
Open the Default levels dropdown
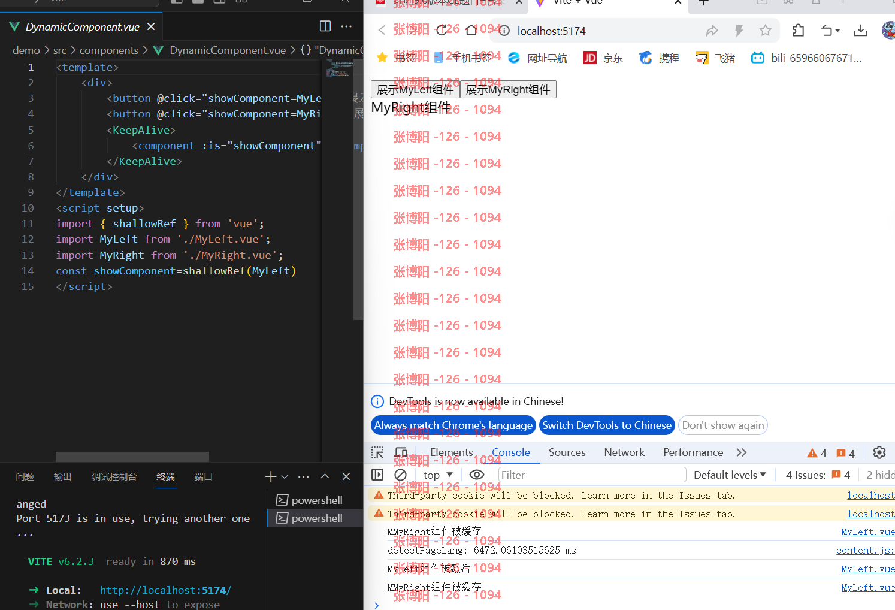730,475
